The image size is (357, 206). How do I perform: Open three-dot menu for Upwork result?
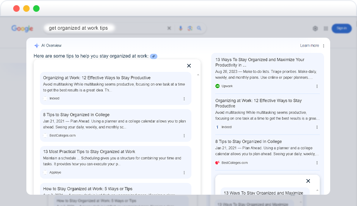coord(317,86)
